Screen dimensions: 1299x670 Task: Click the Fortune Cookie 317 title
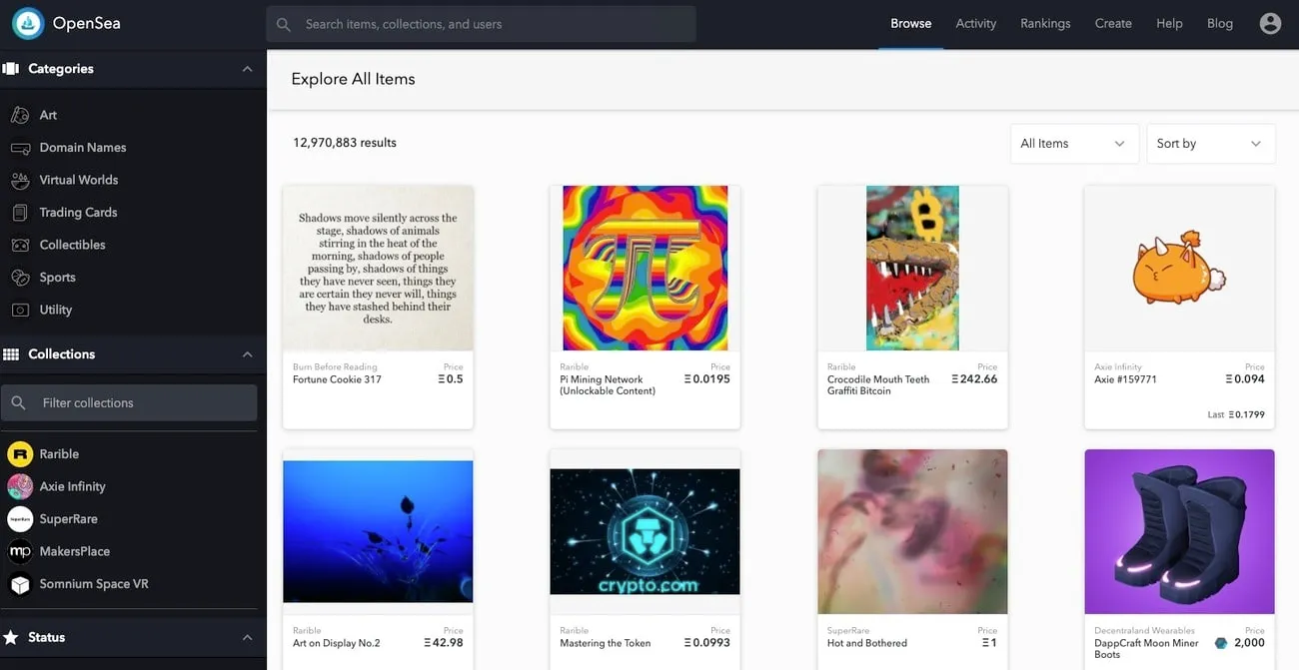(337, 379)
